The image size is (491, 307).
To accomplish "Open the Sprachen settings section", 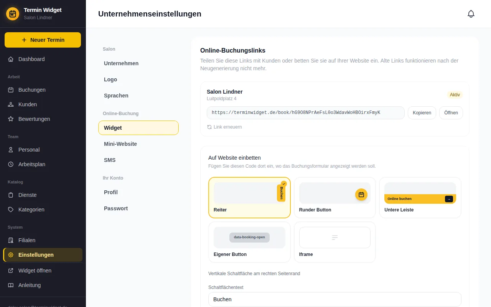I will point(138,96).
